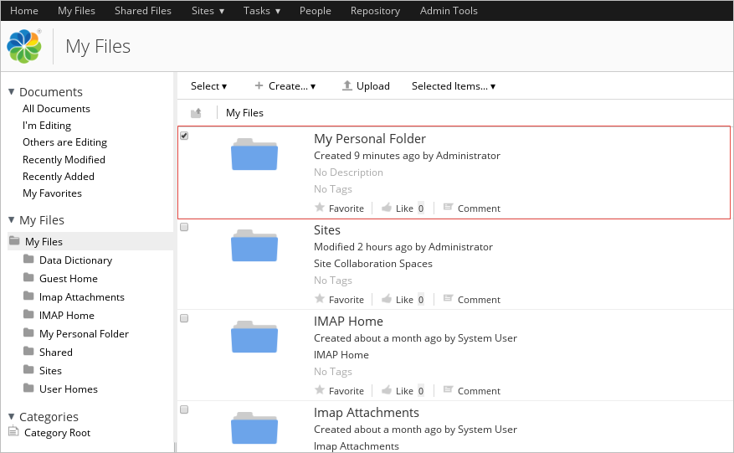The image size is (734, 453).
Task: Go to Admin Tools in navigation bar
Action: 449,11
